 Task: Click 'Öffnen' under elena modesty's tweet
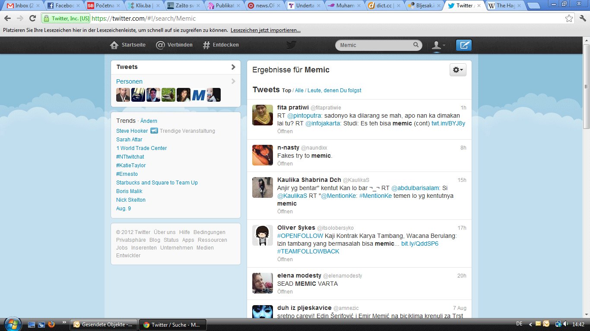tap(285, 292)
